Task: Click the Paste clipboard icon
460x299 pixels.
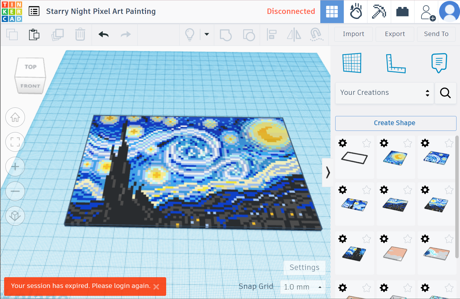Action: point(34,34)
